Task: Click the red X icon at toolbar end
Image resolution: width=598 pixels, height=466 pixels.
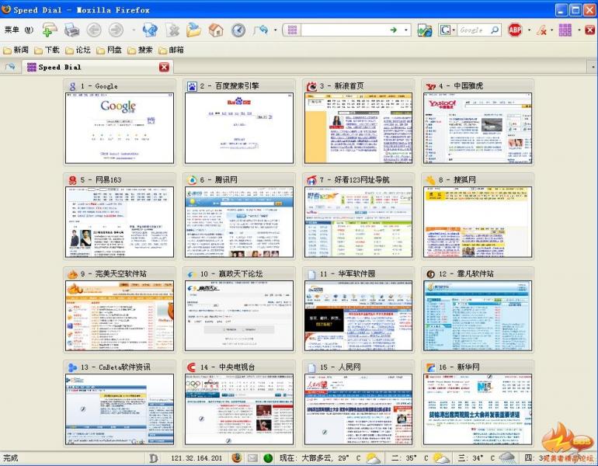Action: click(x=590, y=30)
